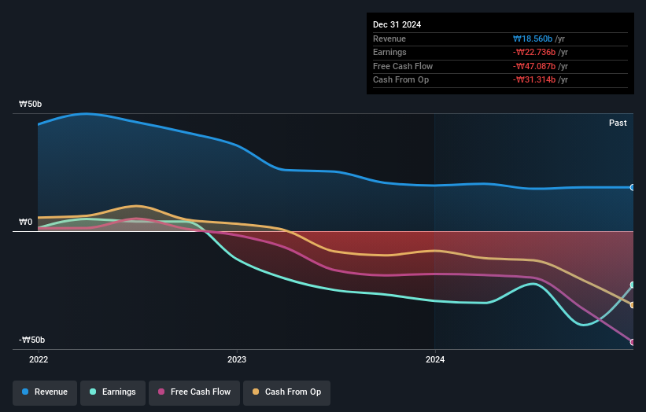Select the 2023 x-axis label
Image resolution: width=646 pixels, height=412 pixels.
click(237, 360)
